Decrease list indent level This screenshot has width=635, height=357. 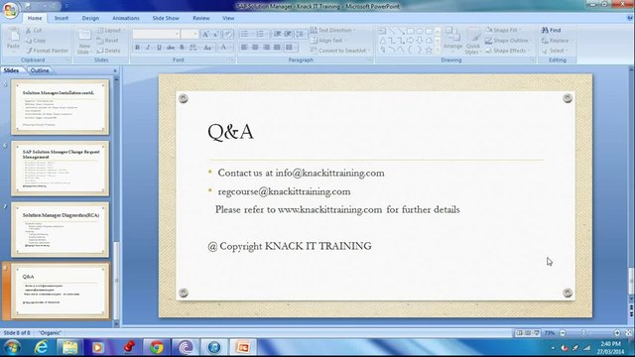[278, 34]
